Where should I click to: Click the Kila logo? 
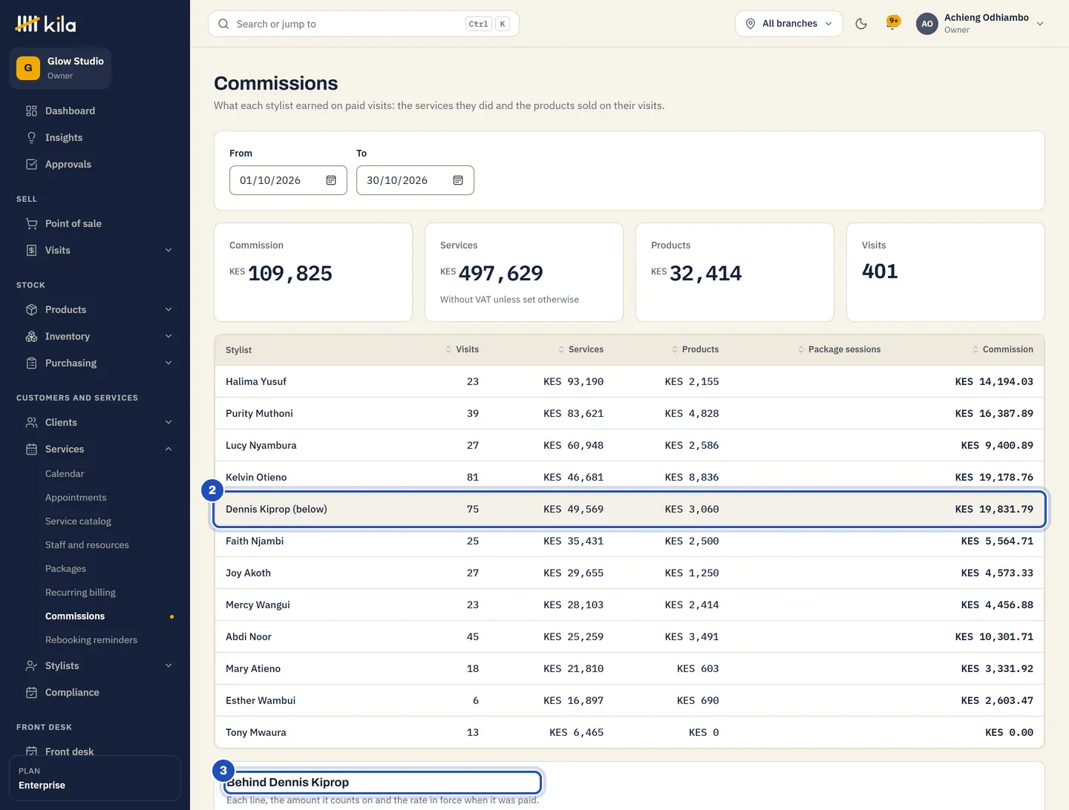(x=45, y=24)
